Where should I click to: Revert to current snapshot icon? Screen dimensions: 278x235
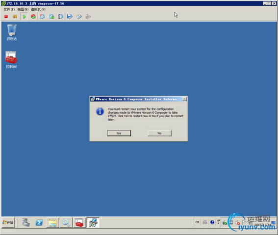point(51,17)
